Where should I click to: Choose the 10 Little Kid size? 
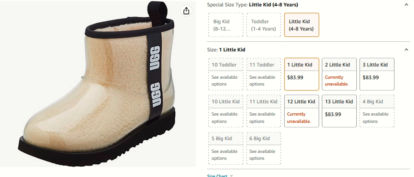[226, 111]
